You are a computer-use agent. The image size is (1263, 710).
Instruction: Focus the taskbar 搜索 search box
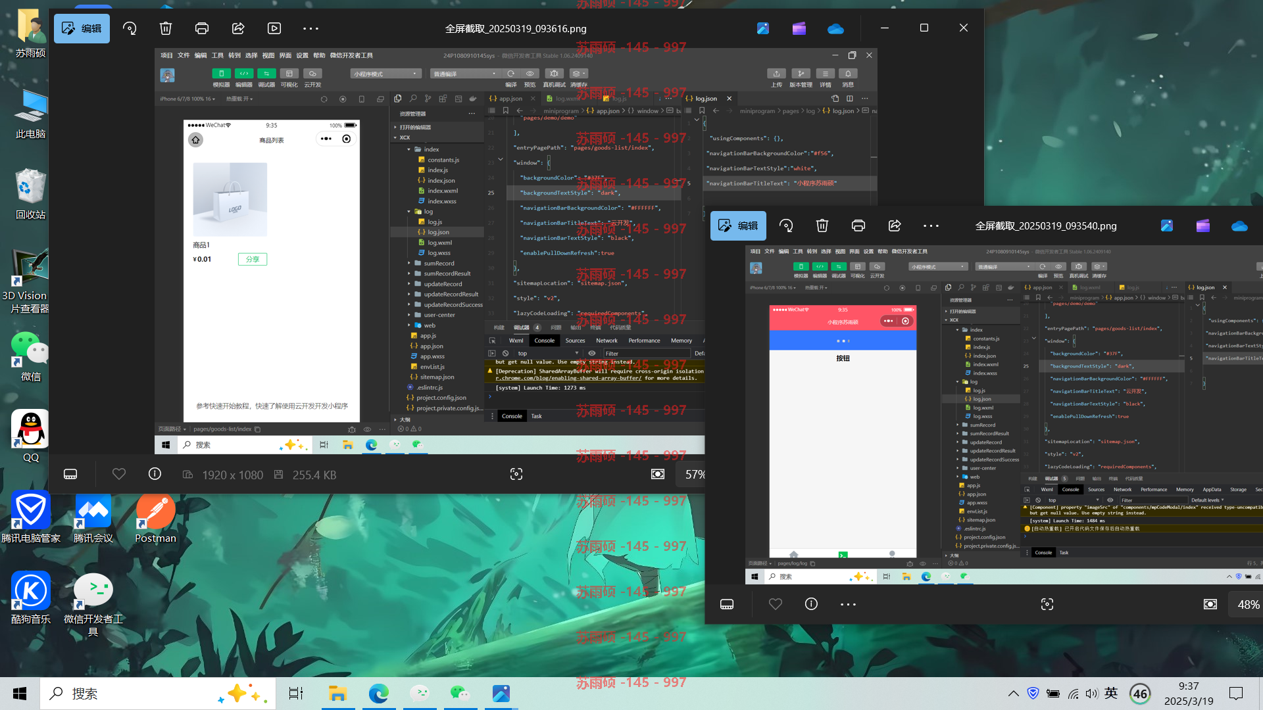[158, 694]
